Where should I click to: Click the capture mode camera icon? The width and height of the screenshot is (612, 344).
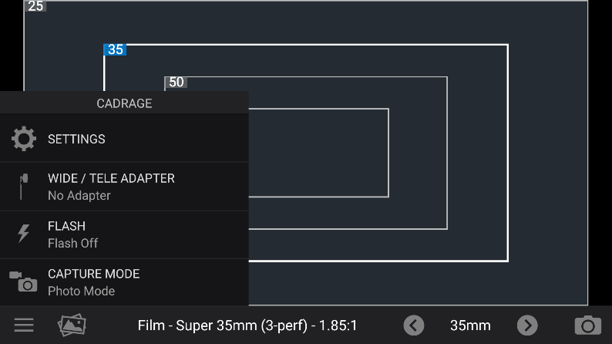(x=24, y=282)
